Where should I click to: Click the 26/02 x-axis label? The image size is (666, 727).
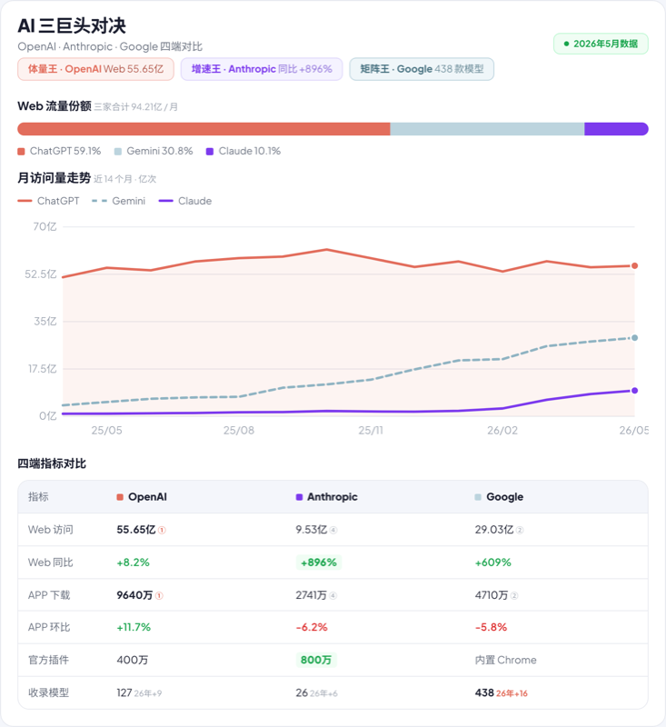[x=502, y=431]
